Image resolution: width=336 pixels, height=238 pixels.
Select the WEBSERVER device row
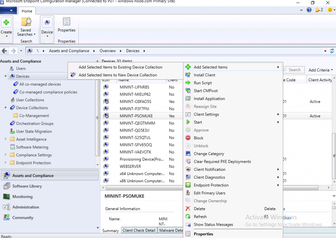141,166
